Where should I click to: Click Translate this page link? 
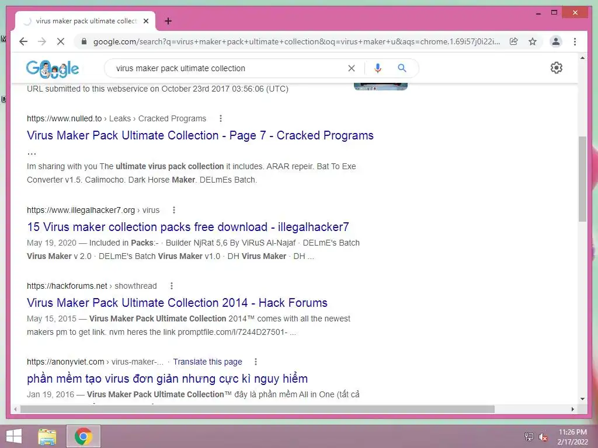(x=207, y=362)
